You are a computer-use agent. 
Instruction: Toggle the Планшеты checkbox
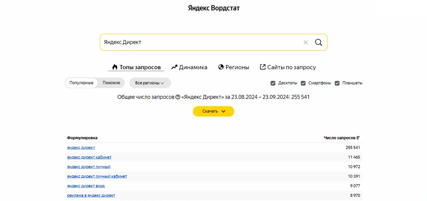337,83
